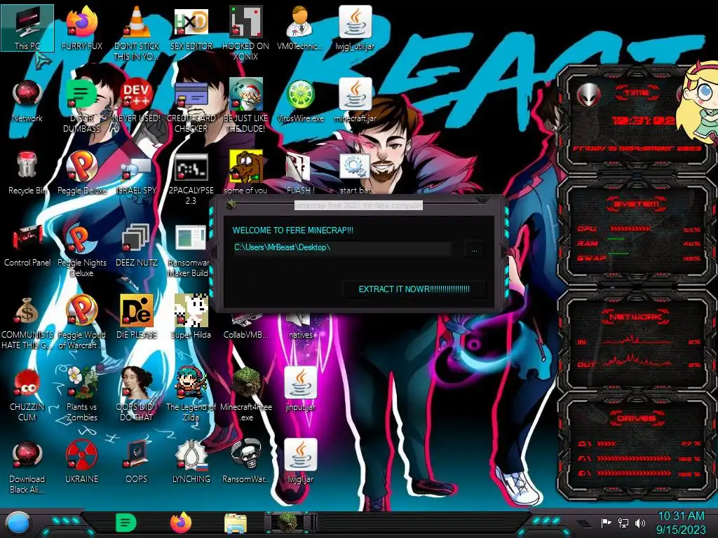Select the This PC desktop icon

27,27
